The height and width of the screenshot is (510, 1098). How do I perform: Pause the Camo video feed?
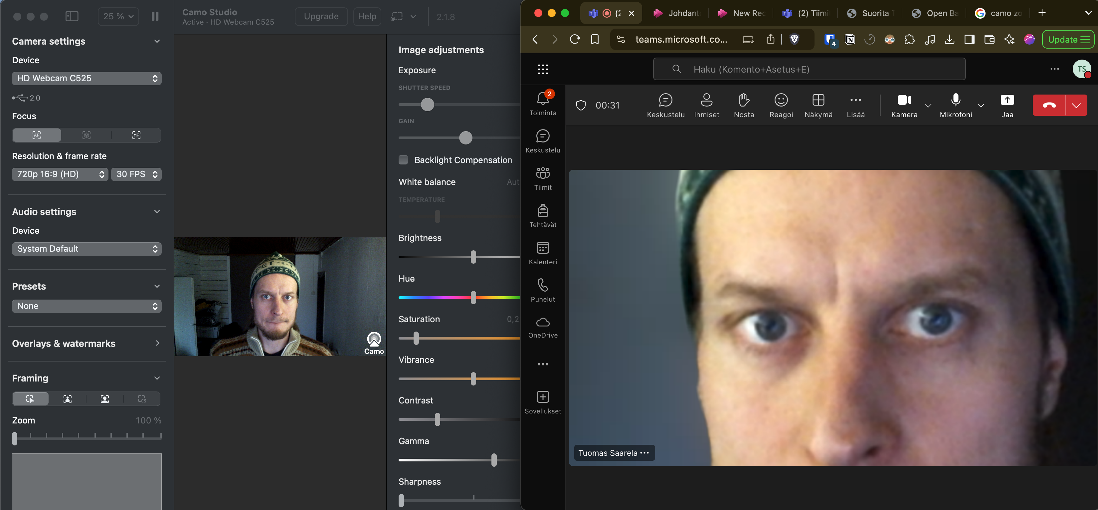point(155,16)
